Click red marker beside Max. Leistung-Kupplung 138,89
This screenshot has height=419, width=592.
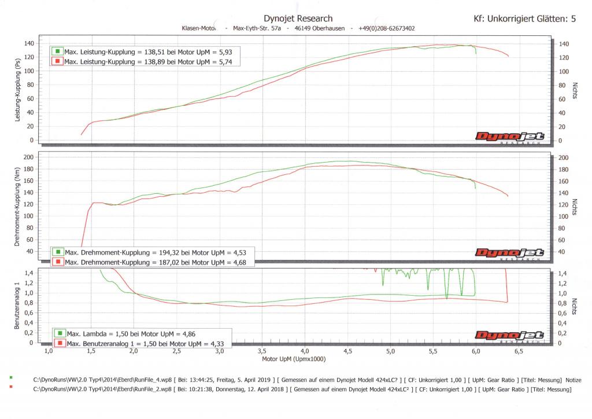pos(57,61)
